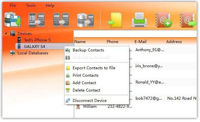Click the Ronald_YY@a... email cell
The width and height of the screenshot is (200, 122).
150,82
